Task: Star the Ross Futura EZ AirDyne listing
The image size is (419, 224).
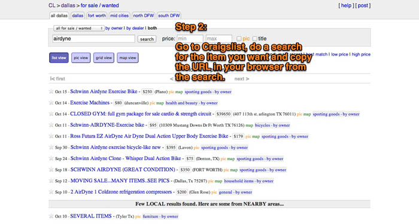Action: tap(51, 136)
